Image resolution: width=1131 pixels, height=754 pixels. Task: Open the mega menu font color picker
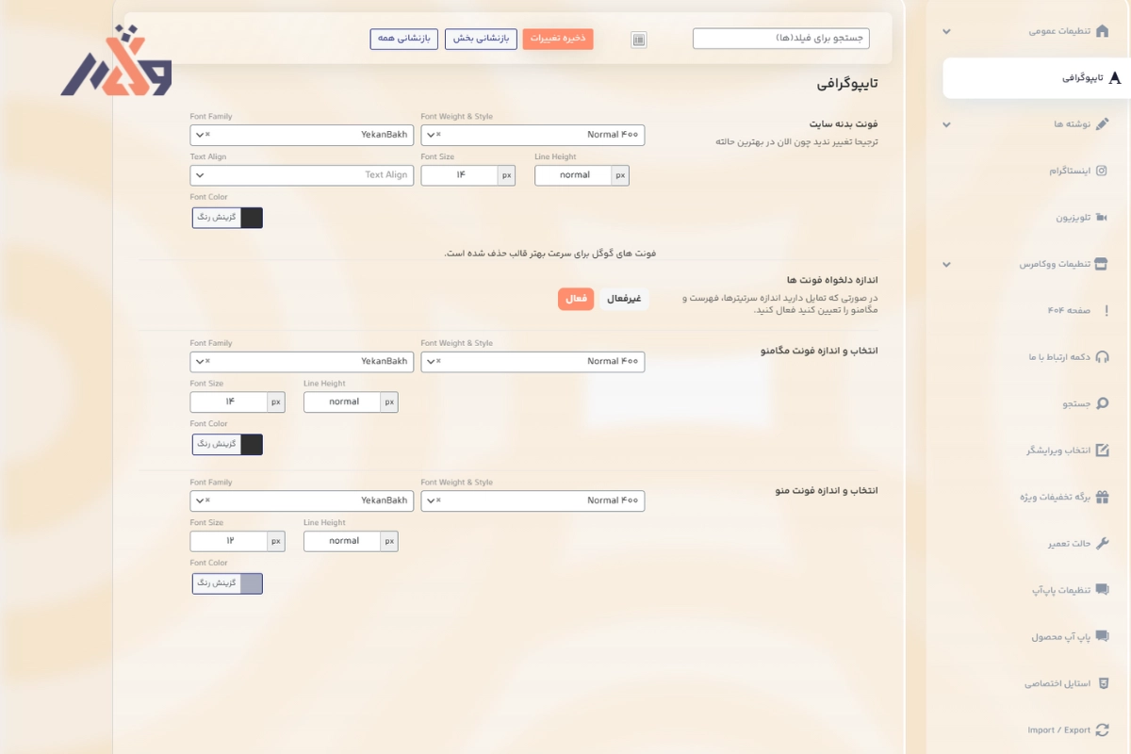(227, 444)
